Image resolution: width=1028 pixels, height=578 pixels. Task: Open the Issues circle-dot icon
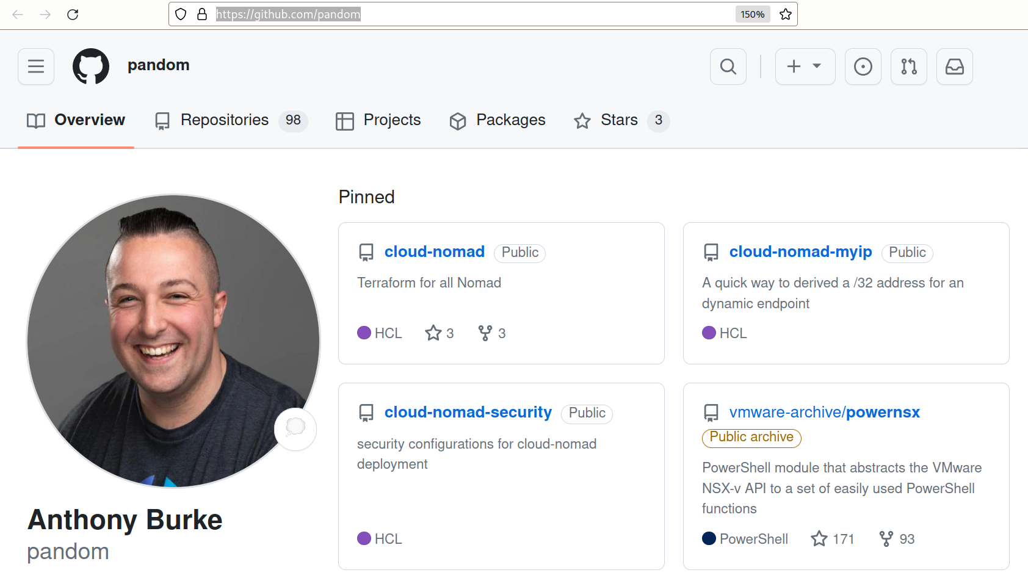(863, 67)
